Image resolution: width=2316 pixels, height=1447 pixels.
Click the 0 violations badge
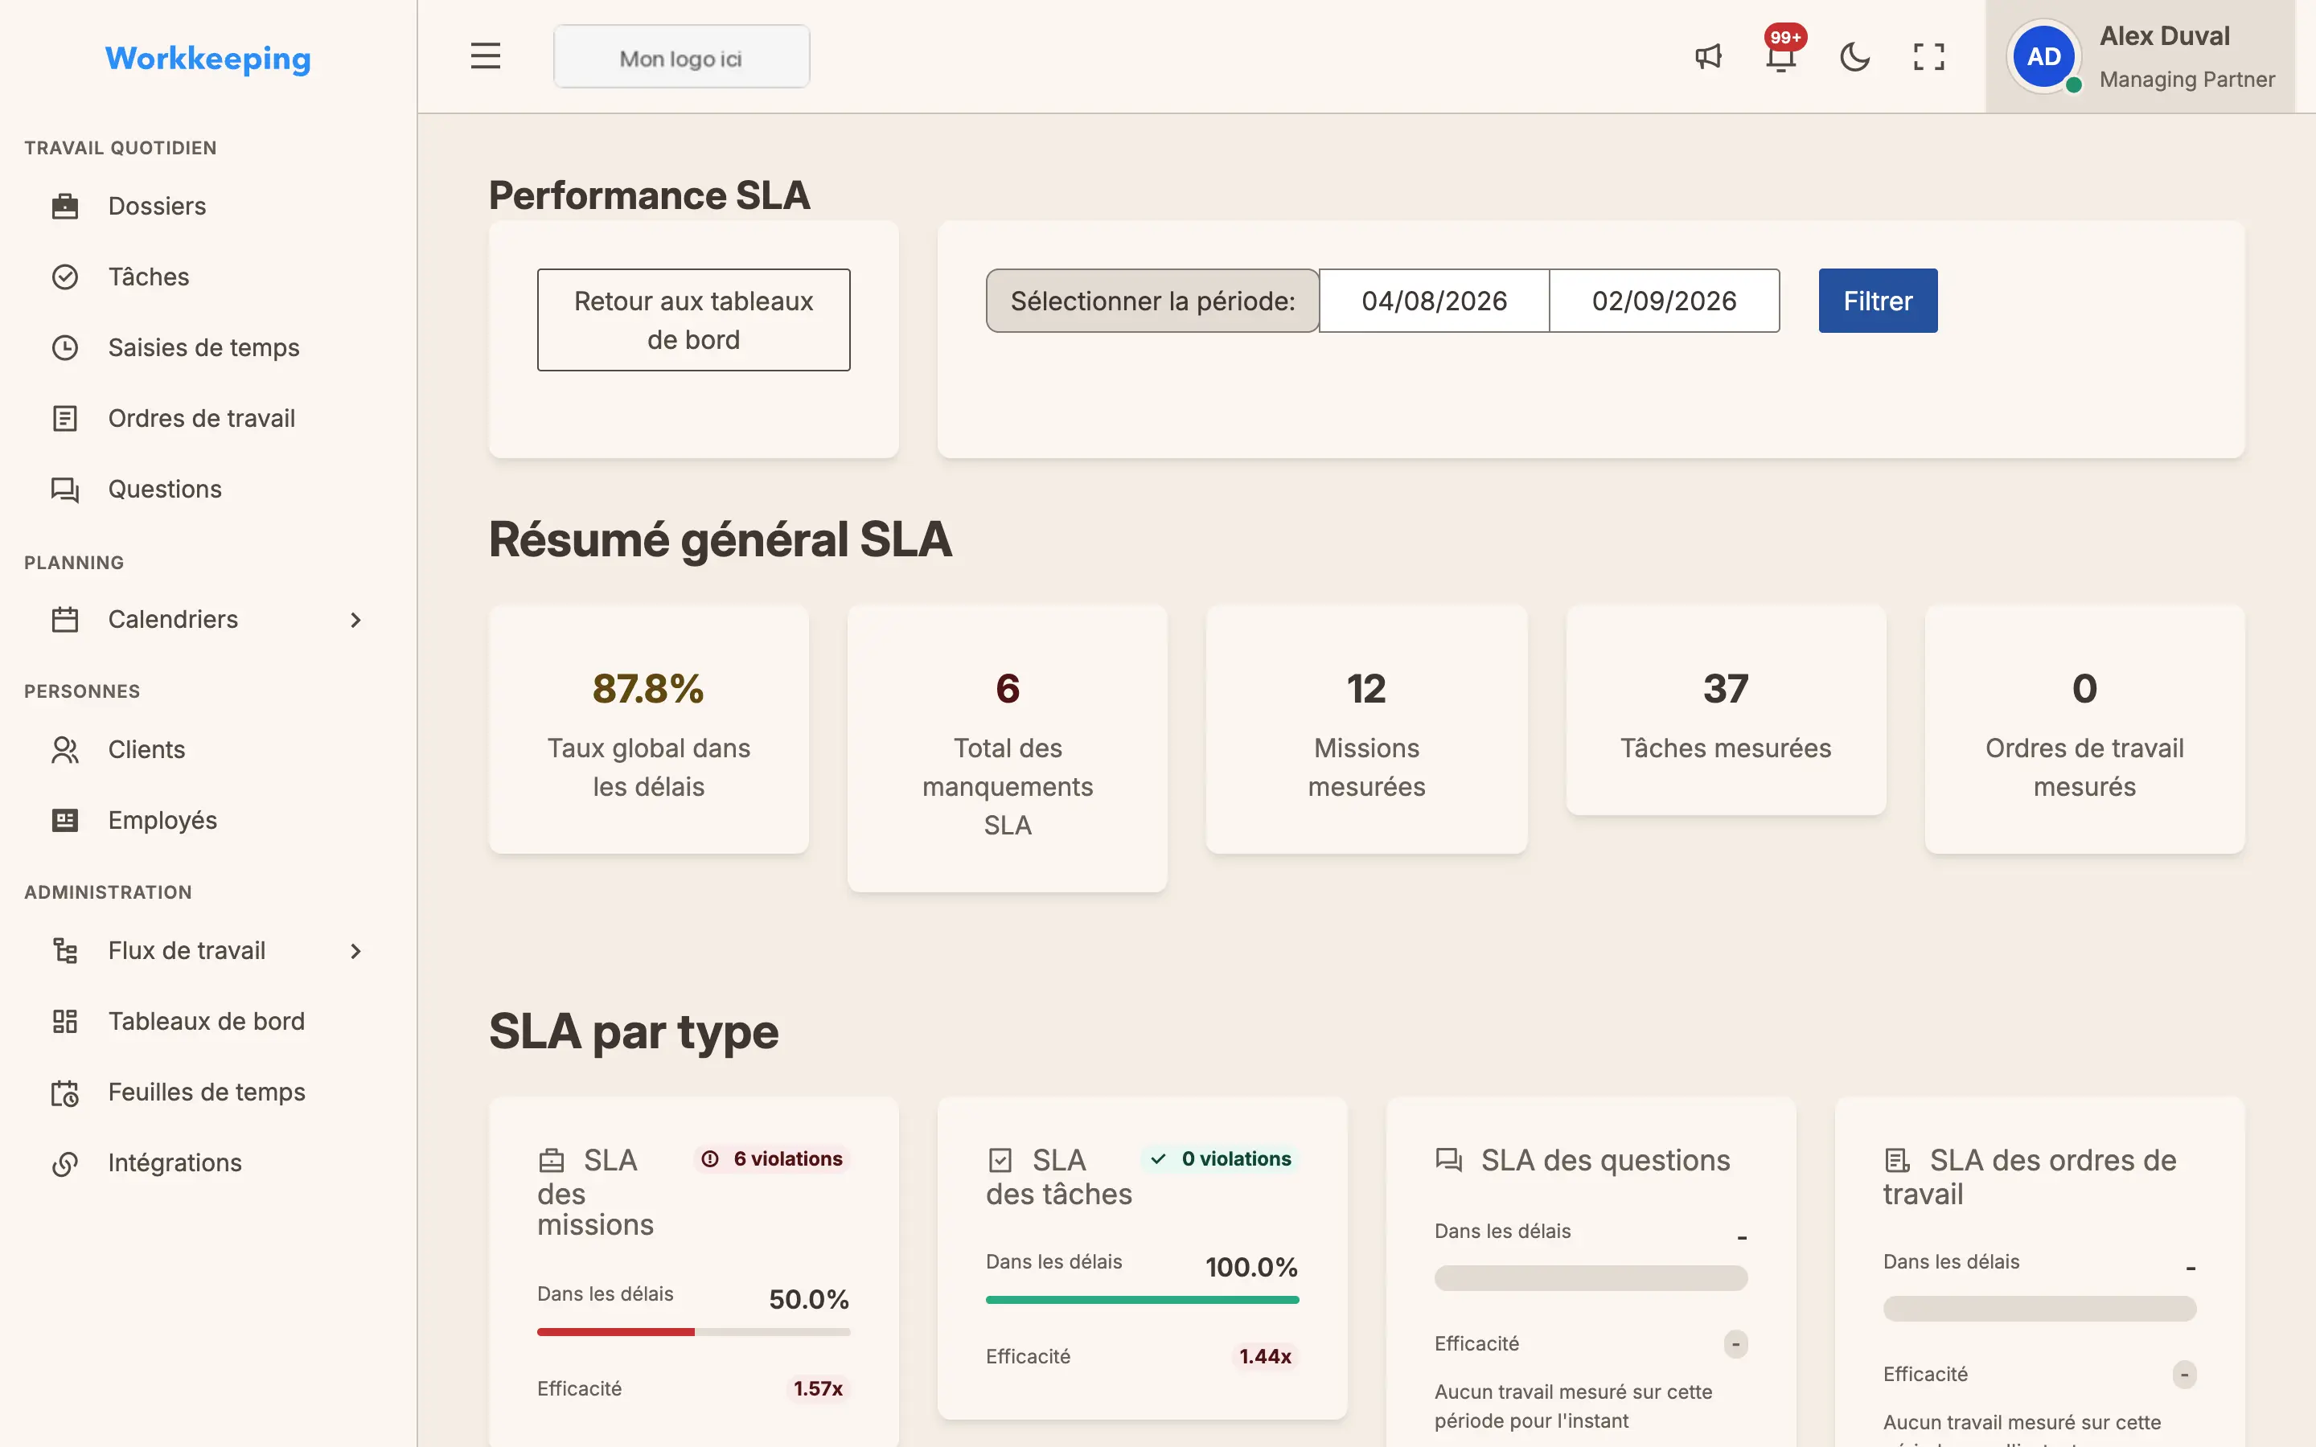[x=1222, y=1159]
